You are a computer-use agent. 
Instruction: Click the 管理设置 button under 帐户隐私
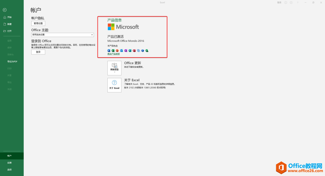38,23
